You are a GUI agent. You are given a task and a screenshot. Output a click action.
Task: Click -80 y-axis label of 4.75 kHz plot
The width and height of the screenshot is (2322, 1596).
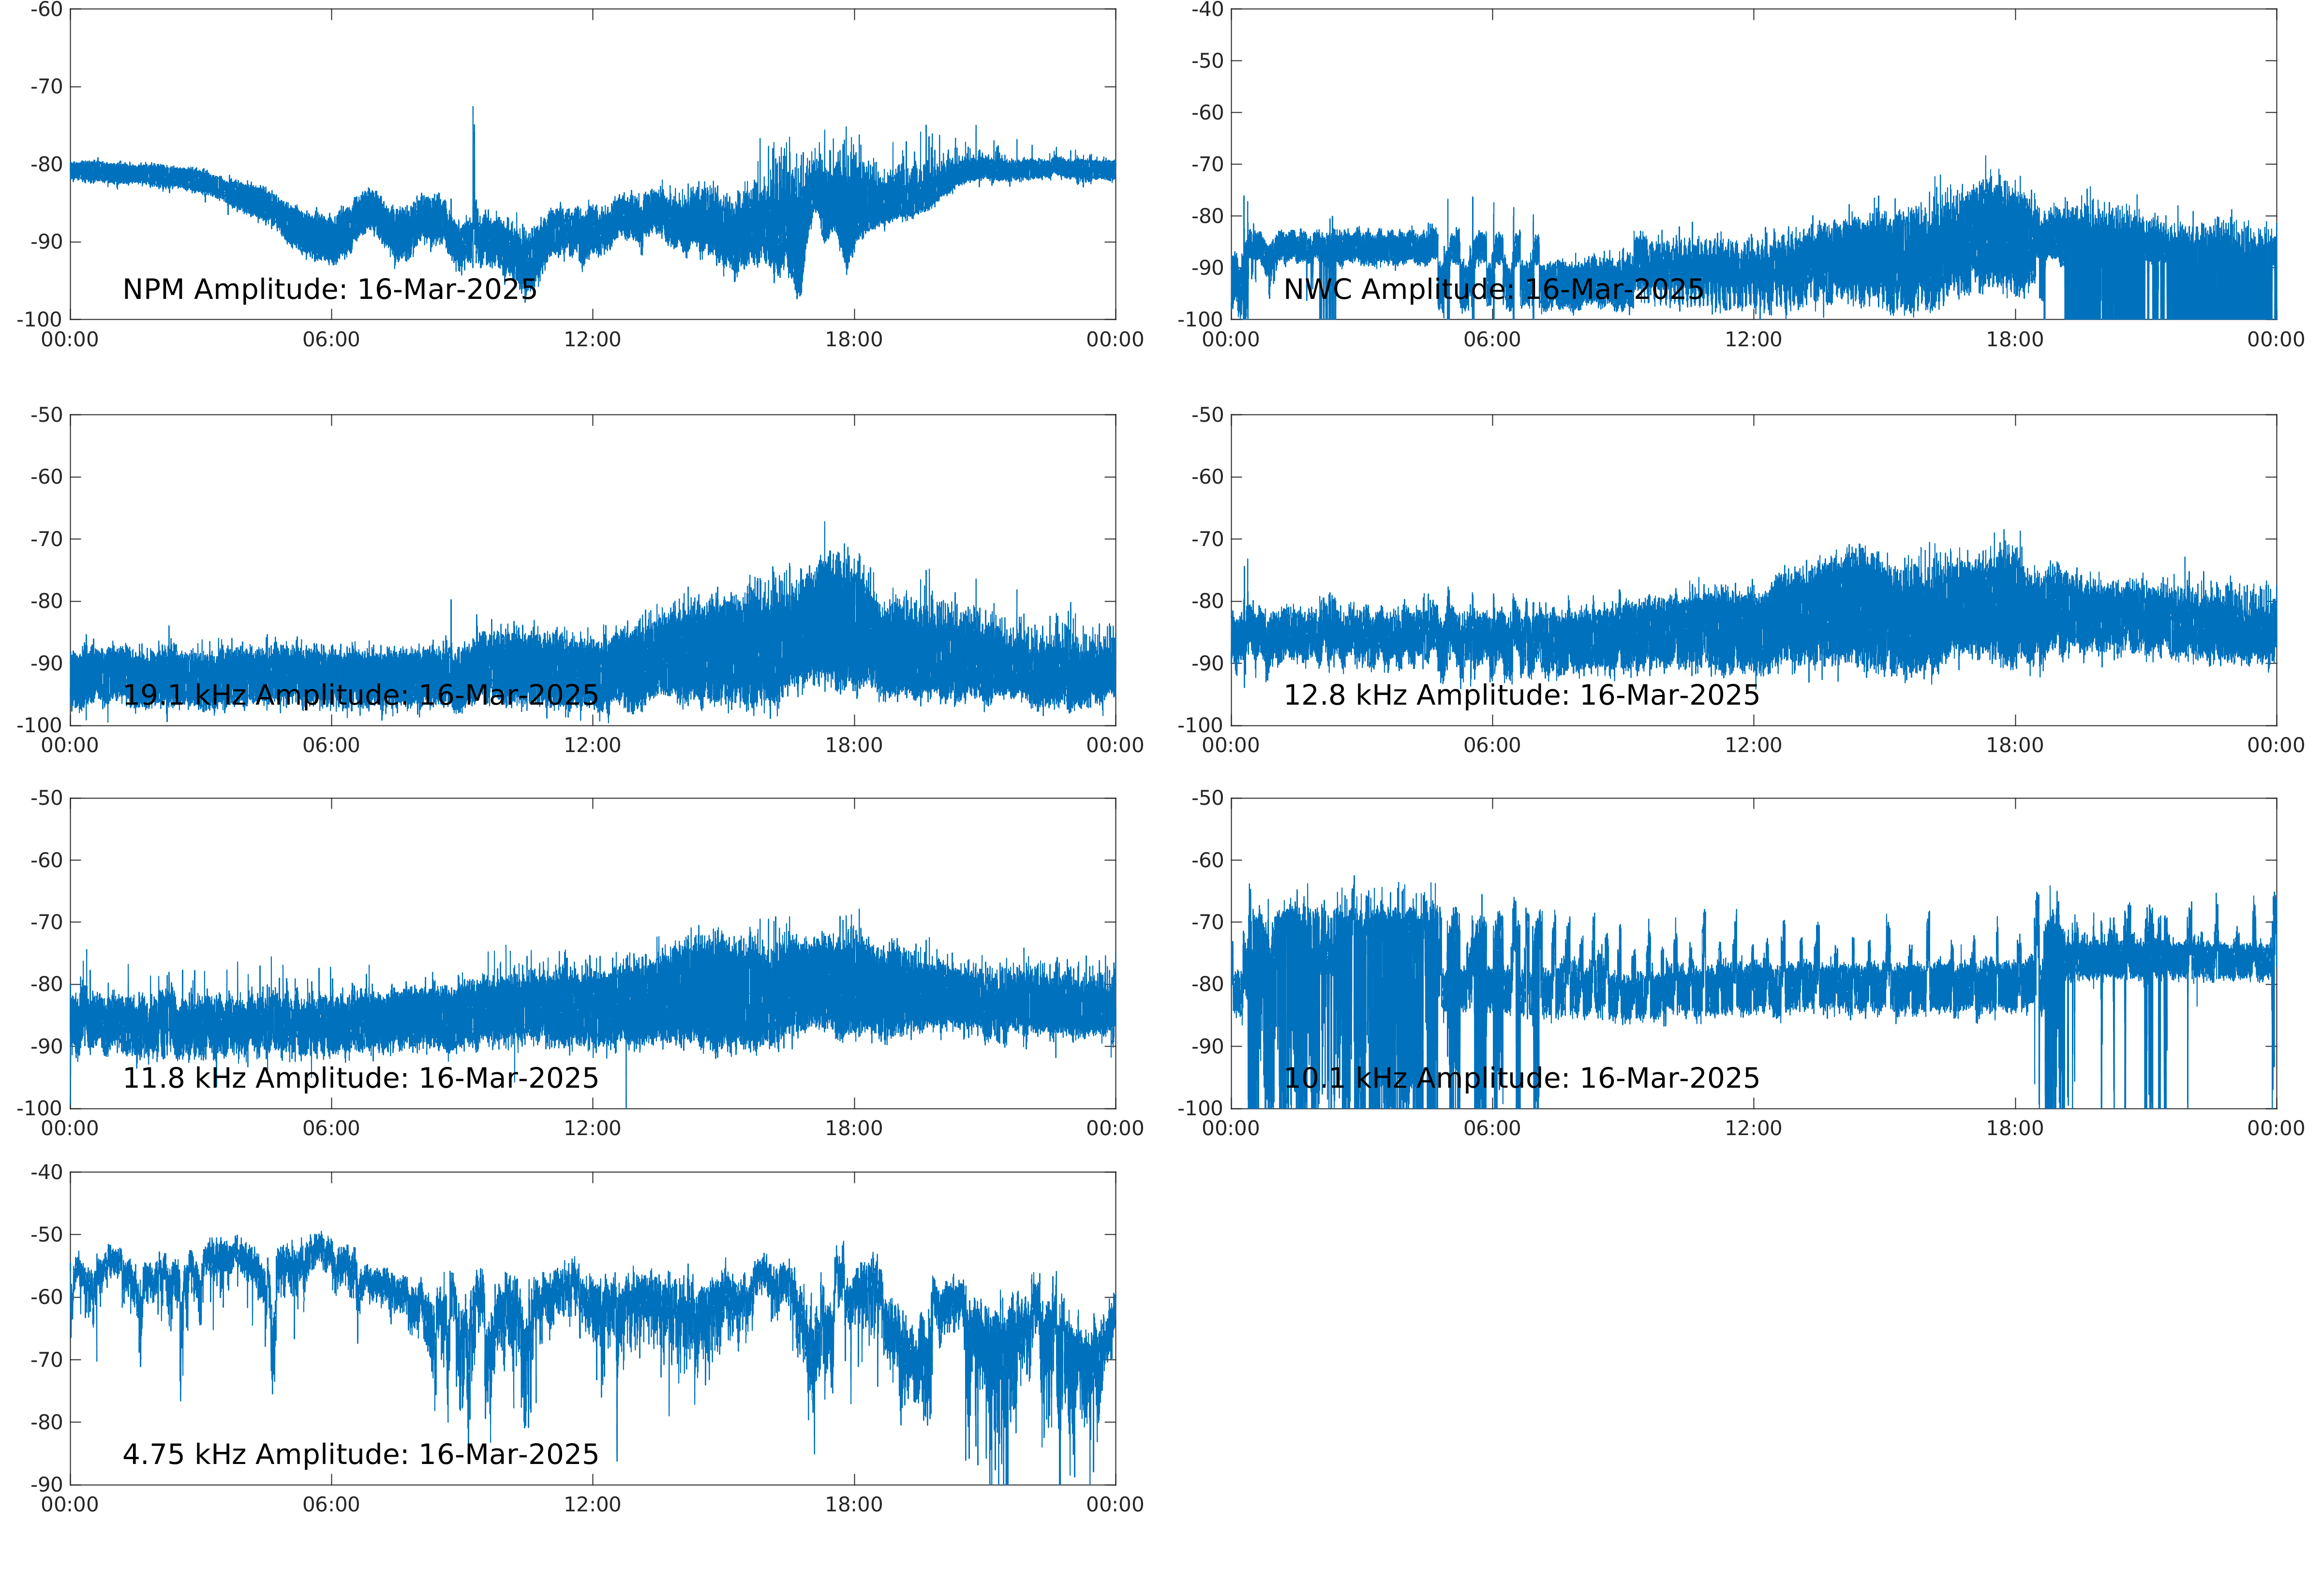click(x=46, y=1422)
